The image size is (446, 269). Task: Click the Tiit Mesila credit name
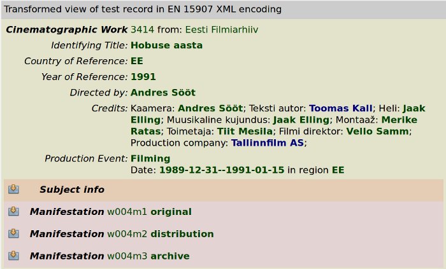coord(245,132)
